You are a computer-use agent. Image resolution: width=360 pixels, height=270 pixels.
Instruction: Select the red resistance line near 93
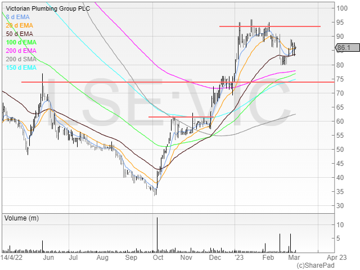point(270,26)
